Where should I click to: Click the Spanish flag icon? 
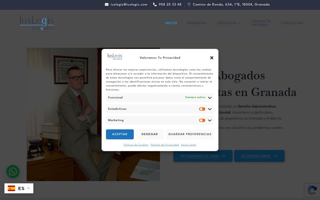point(12,188)
